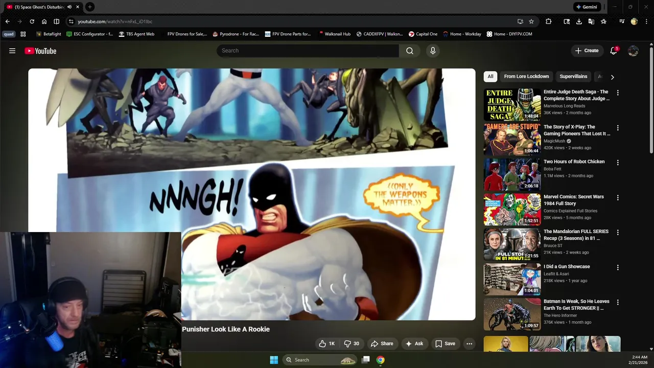Viewport: 654px width, 368px height.
Task: Open options for Marvel Comics Secret Wars video
Action: pyautogui.click(x=618, y=198)
